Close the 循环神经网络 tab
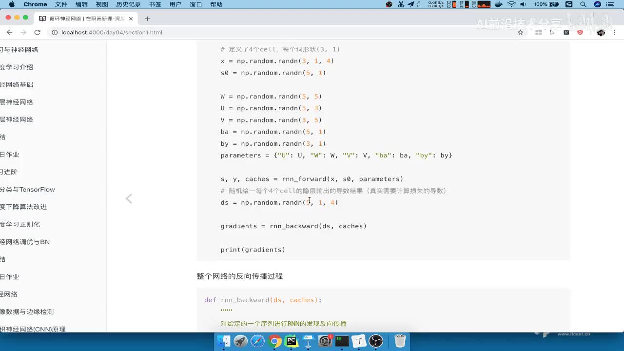Viewport: 624px width, 351px height. (131, 19)
